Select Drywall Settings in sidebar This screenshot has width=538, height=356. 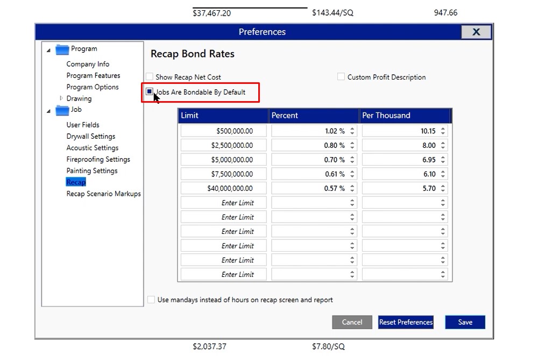pos(90,136)
